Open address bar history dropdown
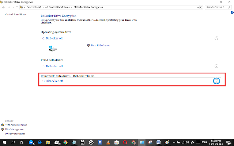The height and width of the screenshot is (146, 234). [x=198, y=7]
